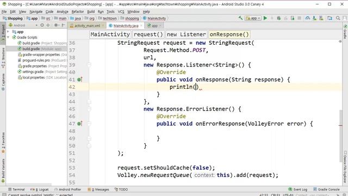Click the Search Everywhere magnifier icon
Screen dimensions: 348x196
(x=338, y=18)
